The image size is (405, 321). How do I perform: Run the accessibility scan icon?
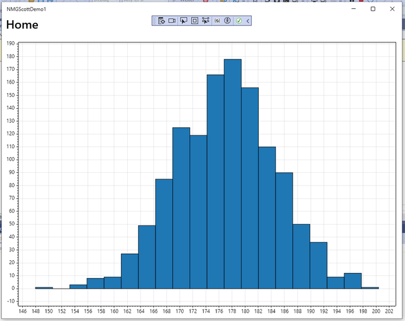pos(227,21)
